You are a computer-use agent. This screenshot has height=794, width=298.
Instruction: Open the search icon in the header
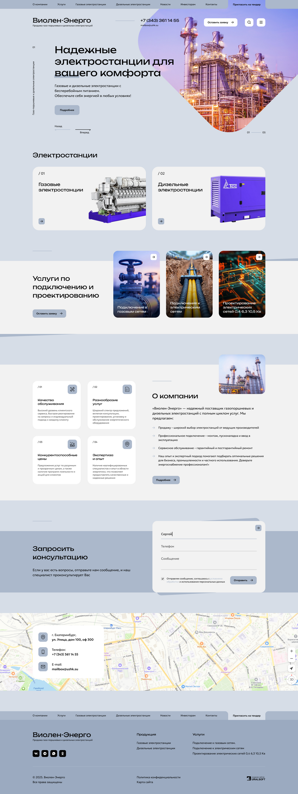249,22
